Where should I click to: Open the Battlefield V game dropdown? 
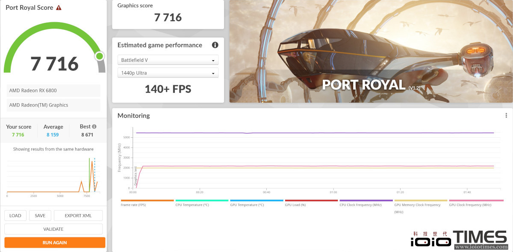point(168,60)
